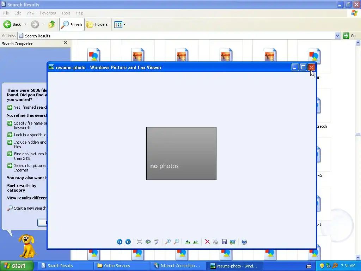Open the viewer Help icon
The image size is (361, 271).
[x=244, y=242]
